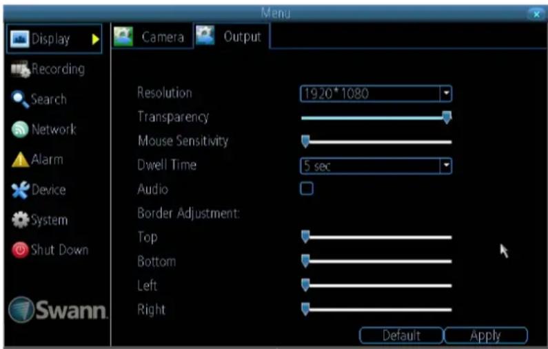Click the red Shut Down power icon
The height and width of the screenshot is (349, 548).
[x=20, y=250]
